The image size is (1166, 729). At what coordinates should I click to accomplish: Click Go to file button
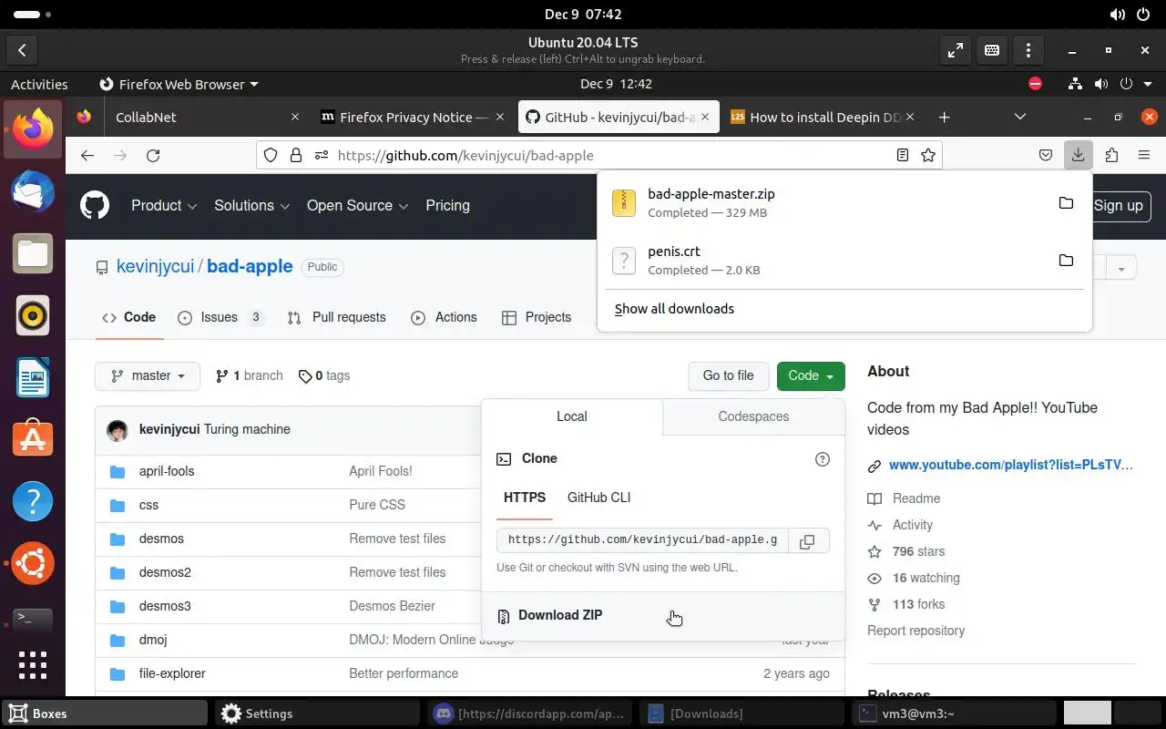[x=728, y=375]
